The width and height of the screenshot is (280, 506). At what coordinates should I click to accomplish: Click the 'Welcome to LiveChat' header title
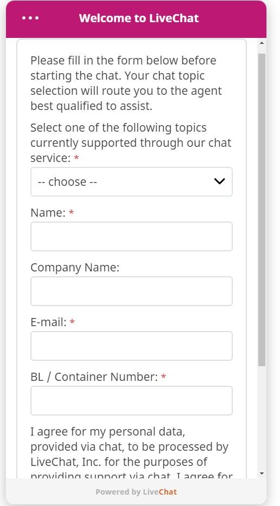139,18
